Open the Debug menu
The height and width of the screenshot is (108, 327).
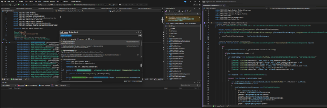coord(31,1)
